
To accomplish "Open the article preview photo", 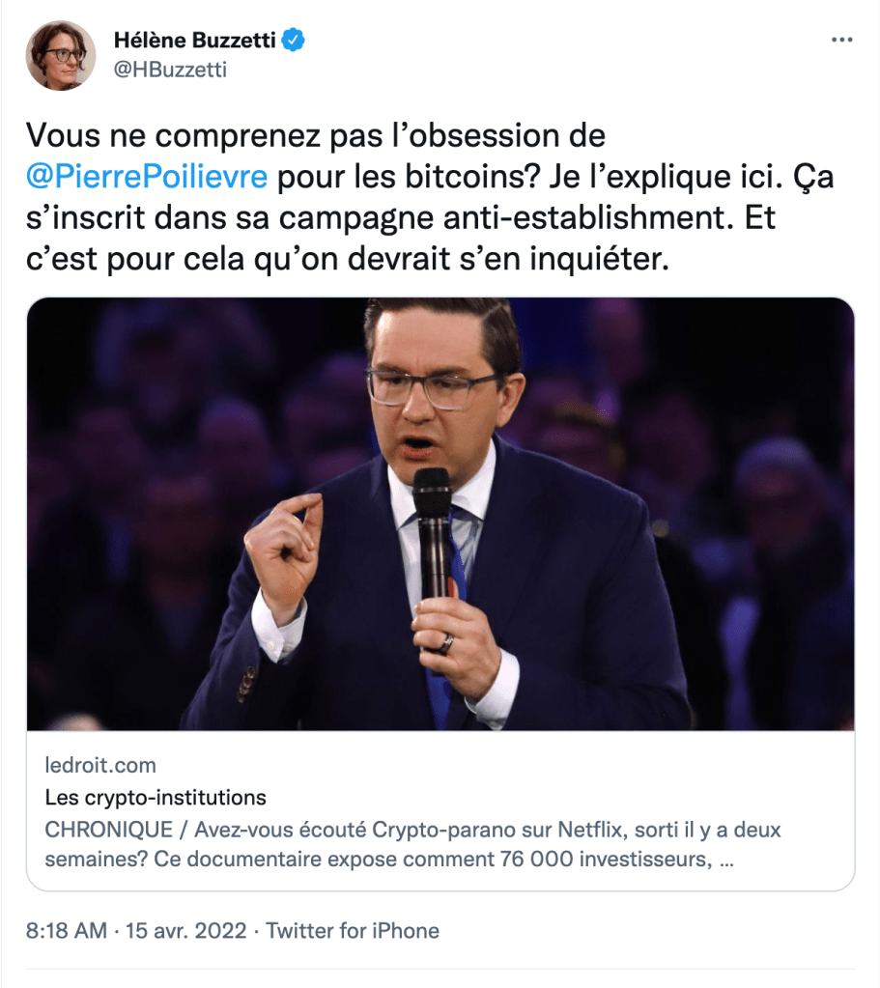I will tap(440, 513).
